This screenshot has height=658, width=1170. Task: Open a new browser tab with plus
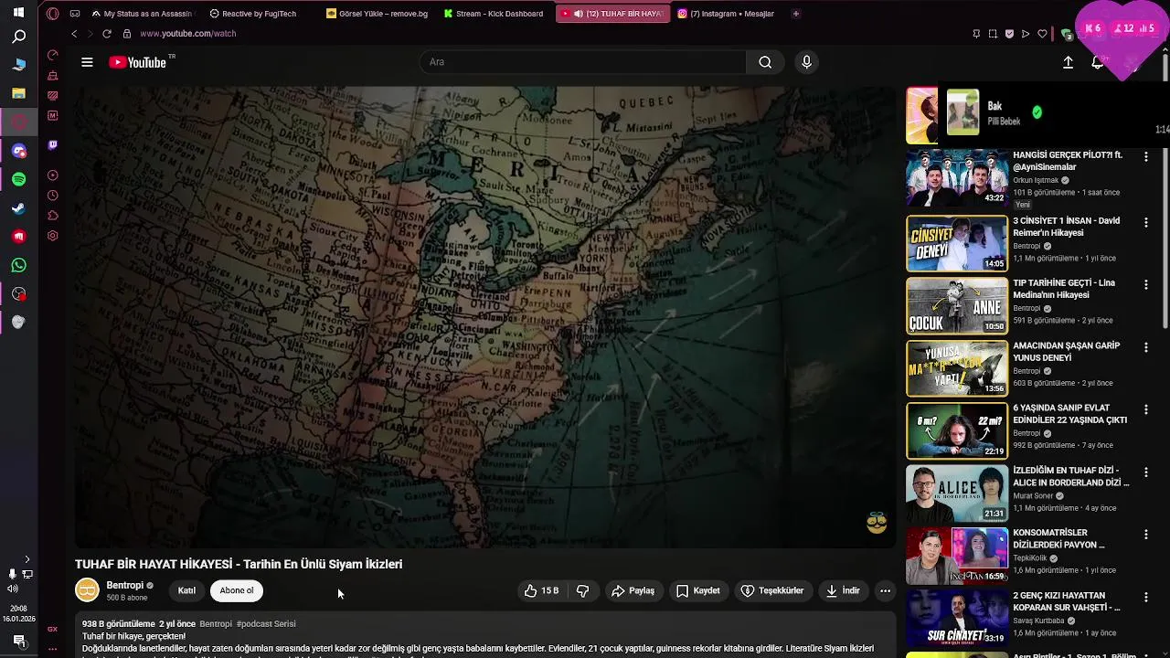click(795, 14)
